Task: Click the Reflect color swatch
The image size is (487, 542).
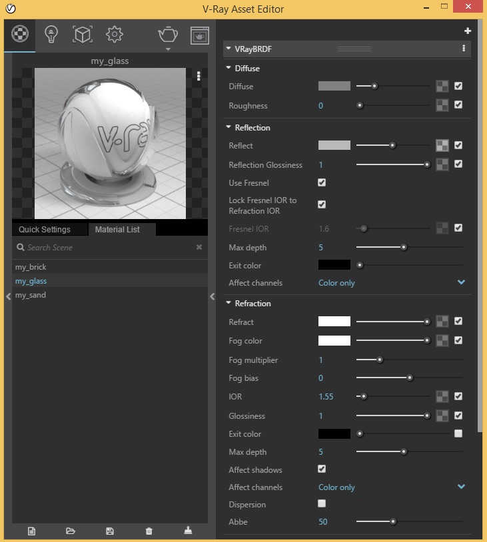Action: (x=334, y=145)
